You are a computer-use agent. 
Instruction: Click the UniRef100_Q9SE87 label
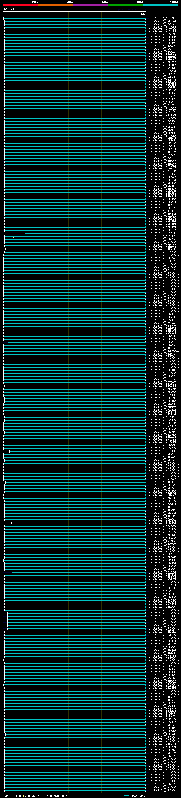[x=162, y=49]
